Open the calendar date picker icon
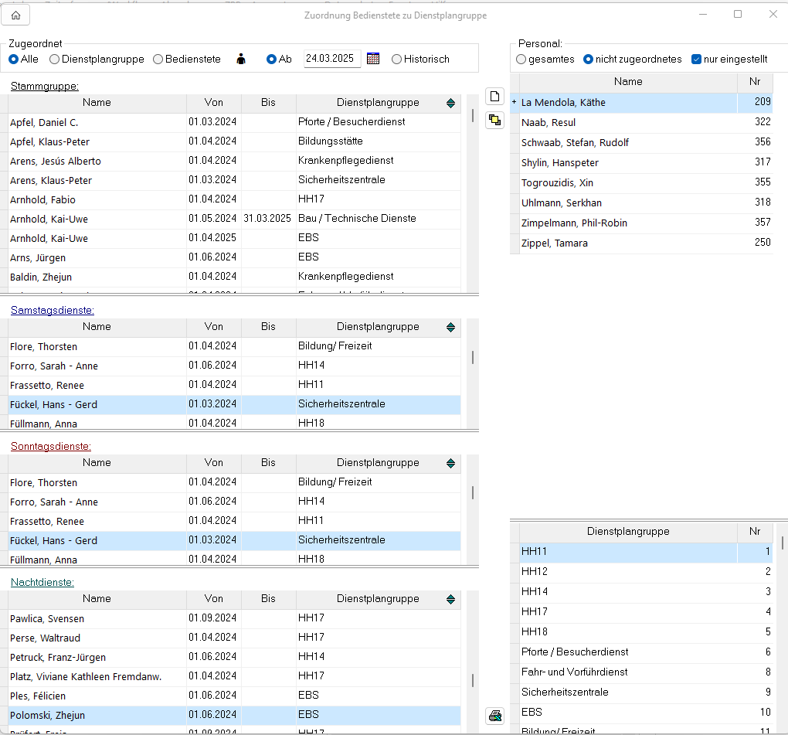 (x=373, y=59)
